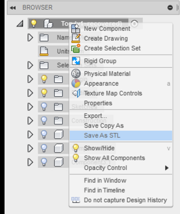The image size is (180, 214).
Task: Toggle lightbulb of the Sketches folder
Action: click(44, 107)
